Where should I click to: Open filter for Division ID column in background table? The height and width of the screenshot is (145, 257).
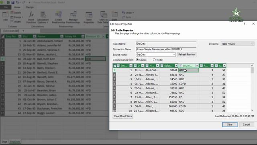click(104, 36)
